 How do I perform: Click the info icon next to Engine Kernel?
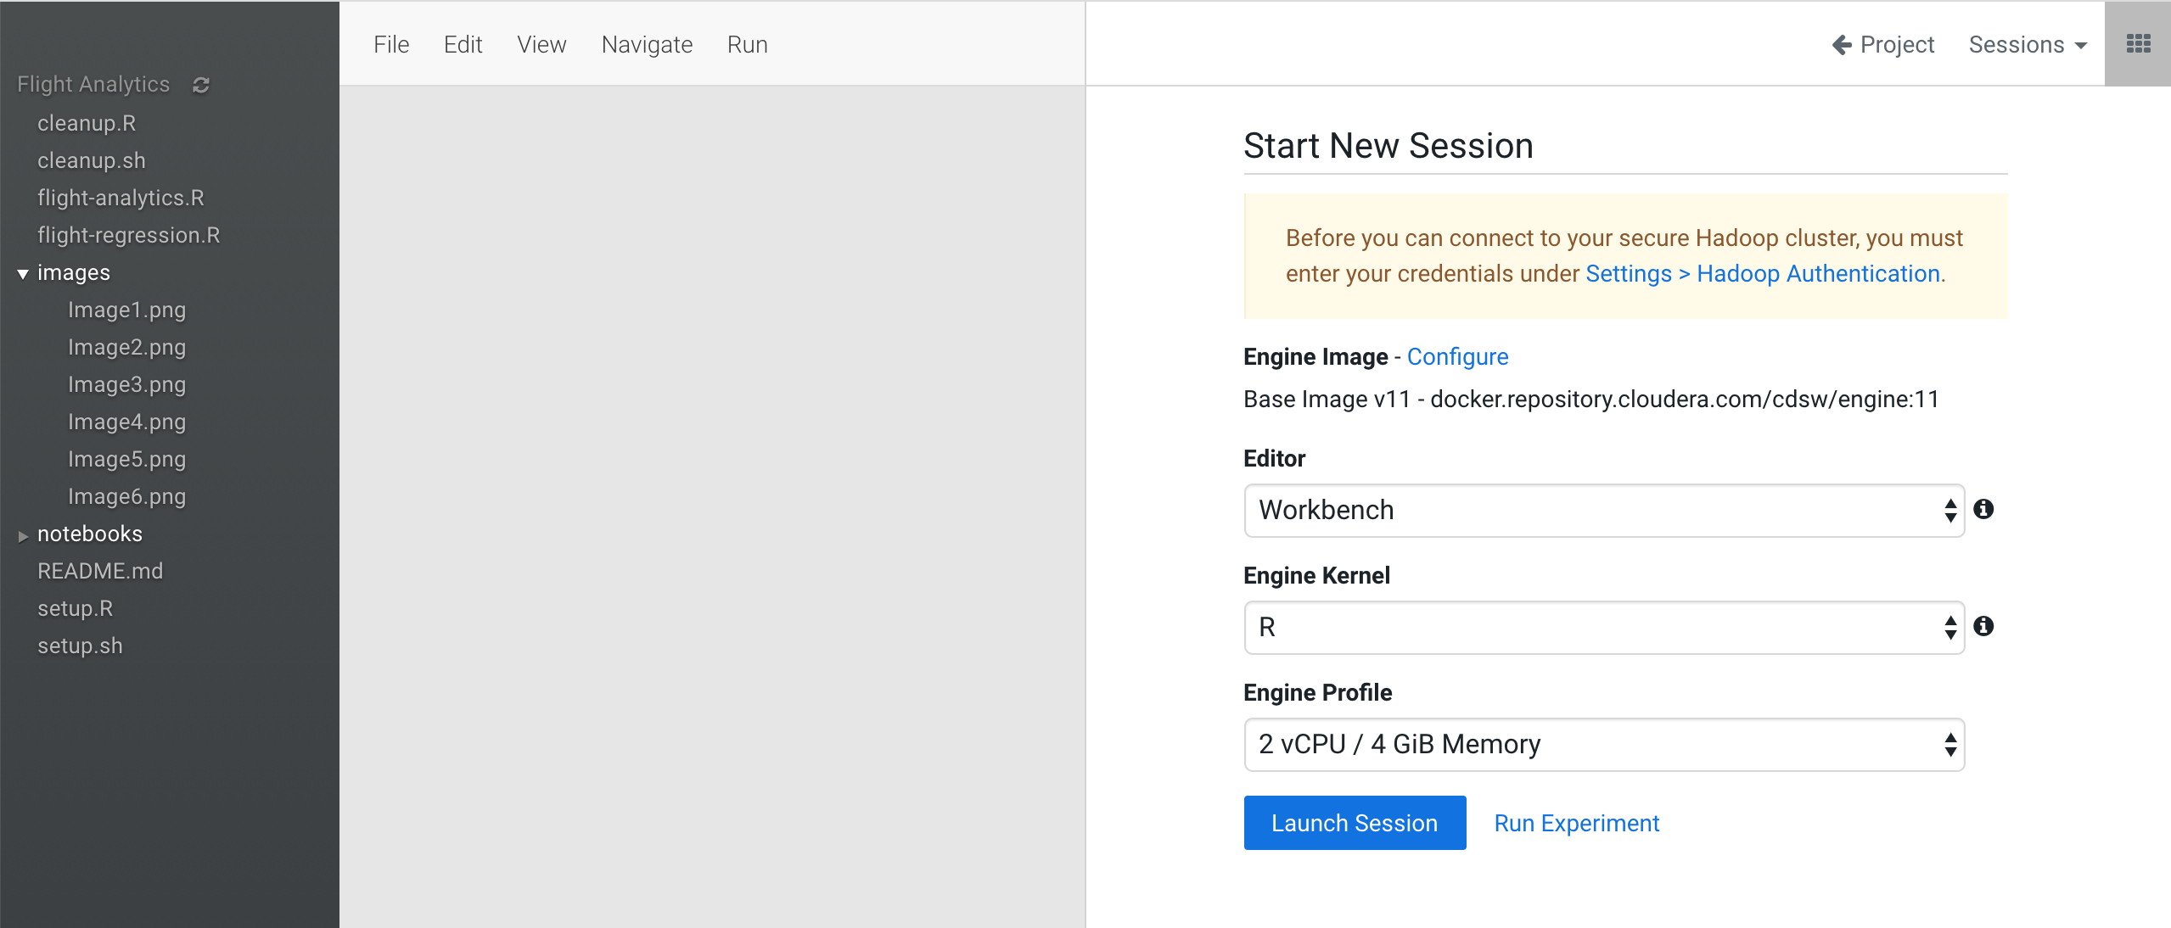[x=1983, y=626]
